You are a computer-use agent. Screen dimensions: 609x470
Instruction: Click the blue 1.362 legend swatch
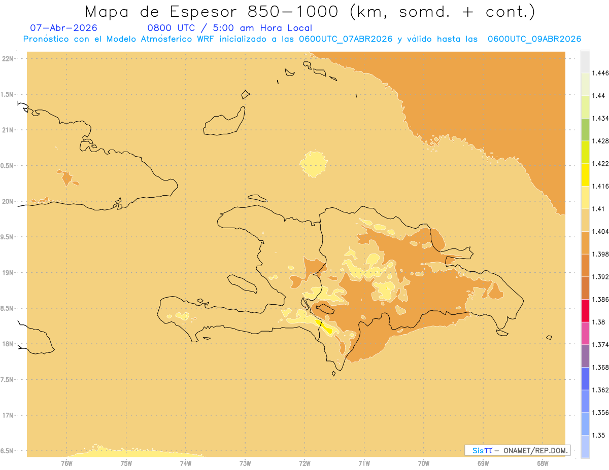[585, 379]
